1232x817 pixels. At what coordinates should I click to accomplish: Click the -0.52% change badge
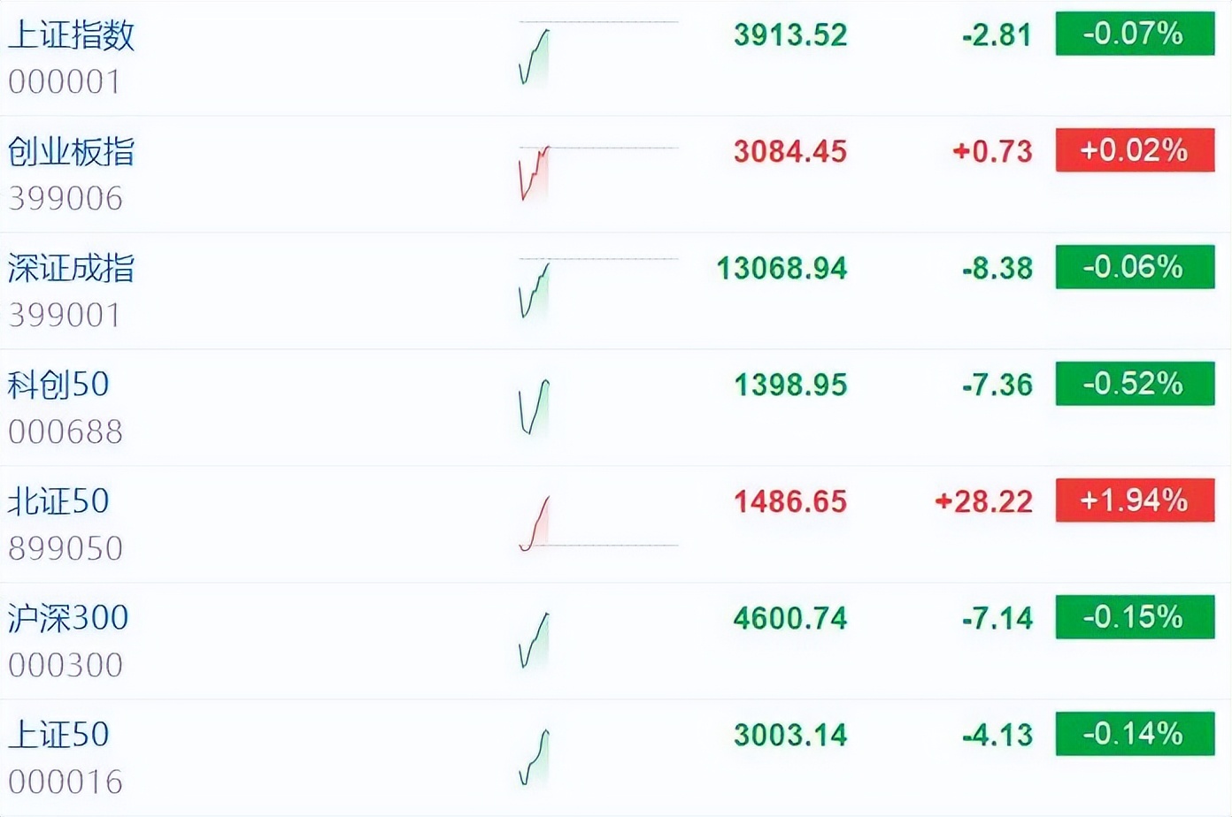click(1134, 385)
